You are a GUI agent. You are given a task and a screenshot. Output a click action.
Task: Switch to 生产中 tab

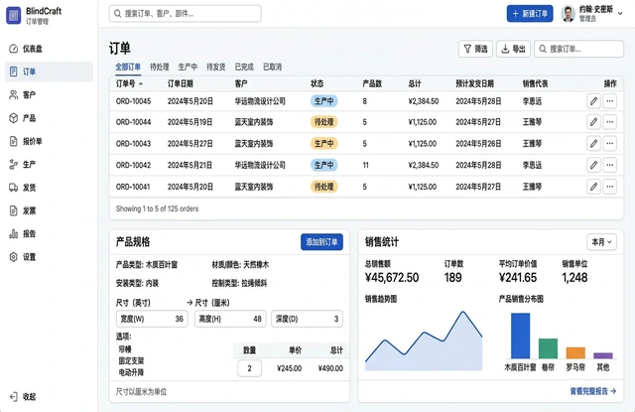[x=188, y=67]
